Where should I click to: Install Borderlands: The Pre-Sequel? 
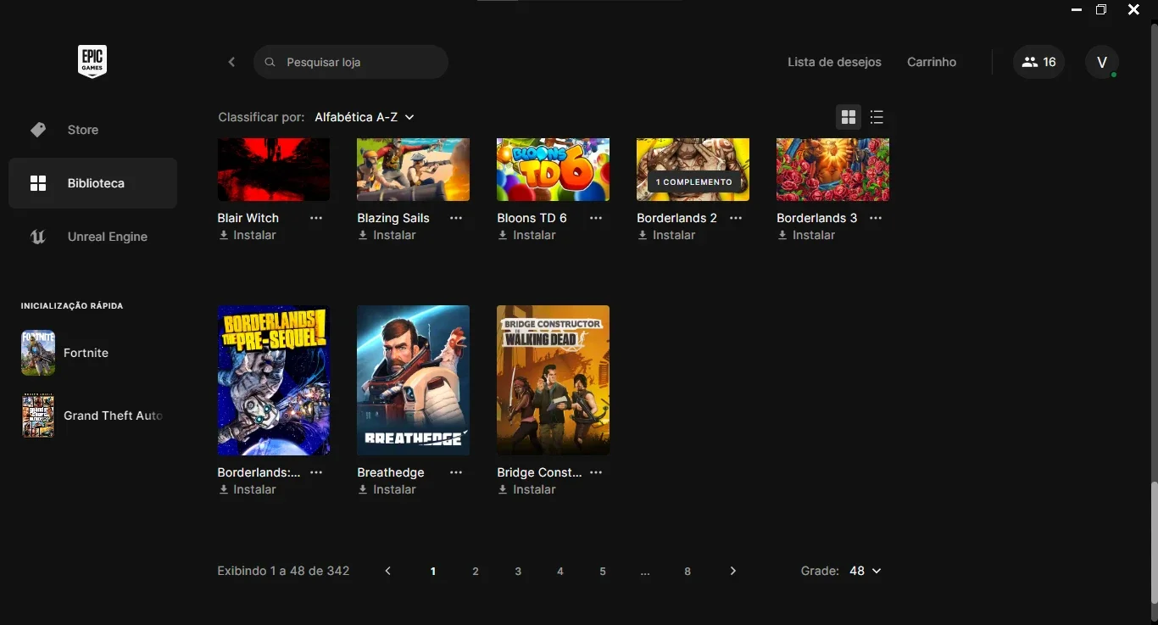point(248,489)
